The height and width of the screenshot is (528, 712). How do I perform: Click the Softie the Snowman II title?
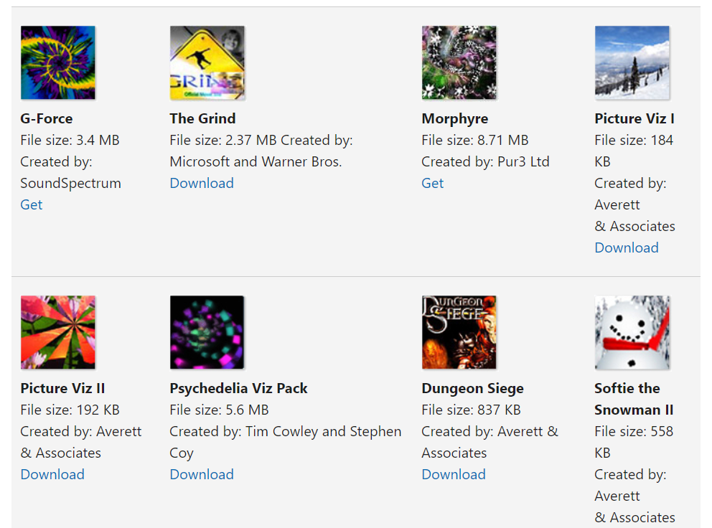tap(634, 399)
